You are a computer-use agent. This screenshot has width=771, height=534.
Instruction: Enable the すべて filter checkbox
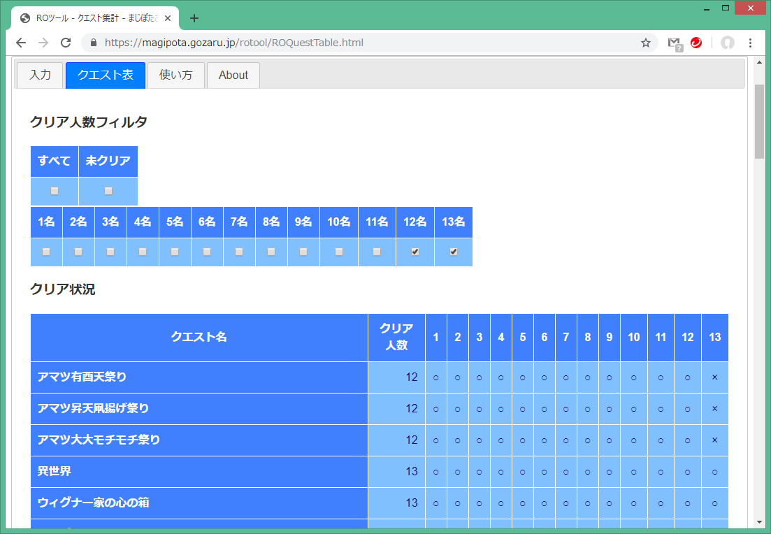55,191
